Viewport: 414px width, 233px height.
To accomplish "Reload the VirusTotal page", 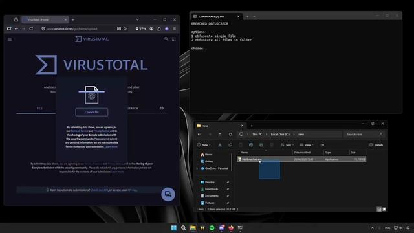I will [x=31, y=28].
